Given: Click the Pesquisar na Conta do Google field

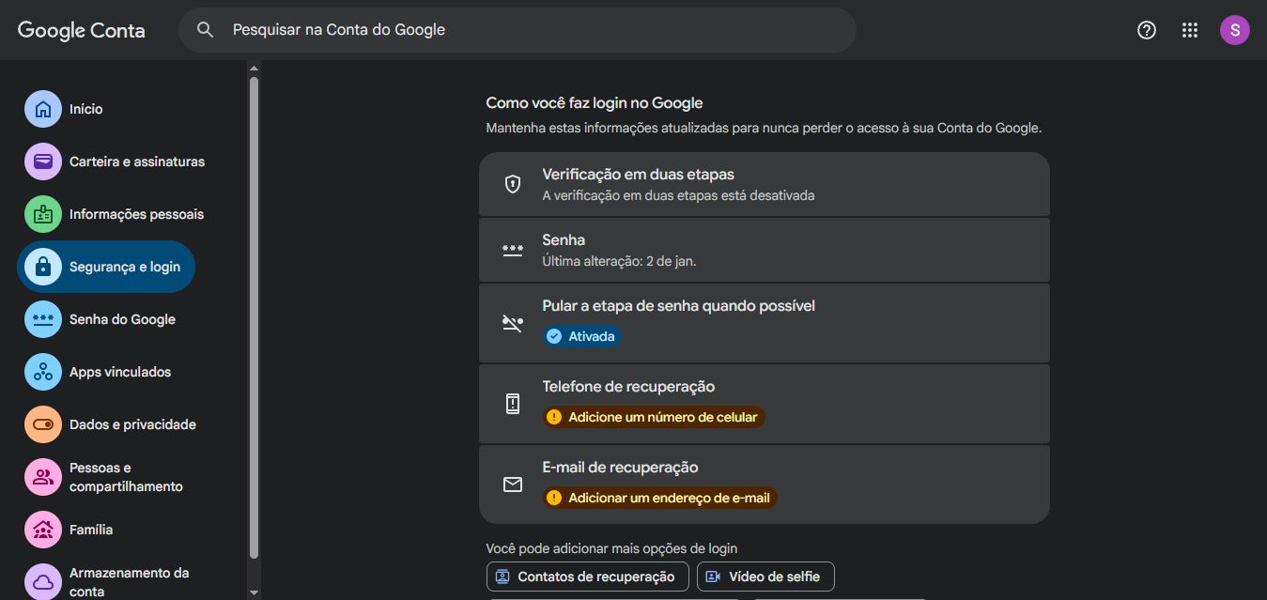Looking at the screenshot, I should pos(518,30).
